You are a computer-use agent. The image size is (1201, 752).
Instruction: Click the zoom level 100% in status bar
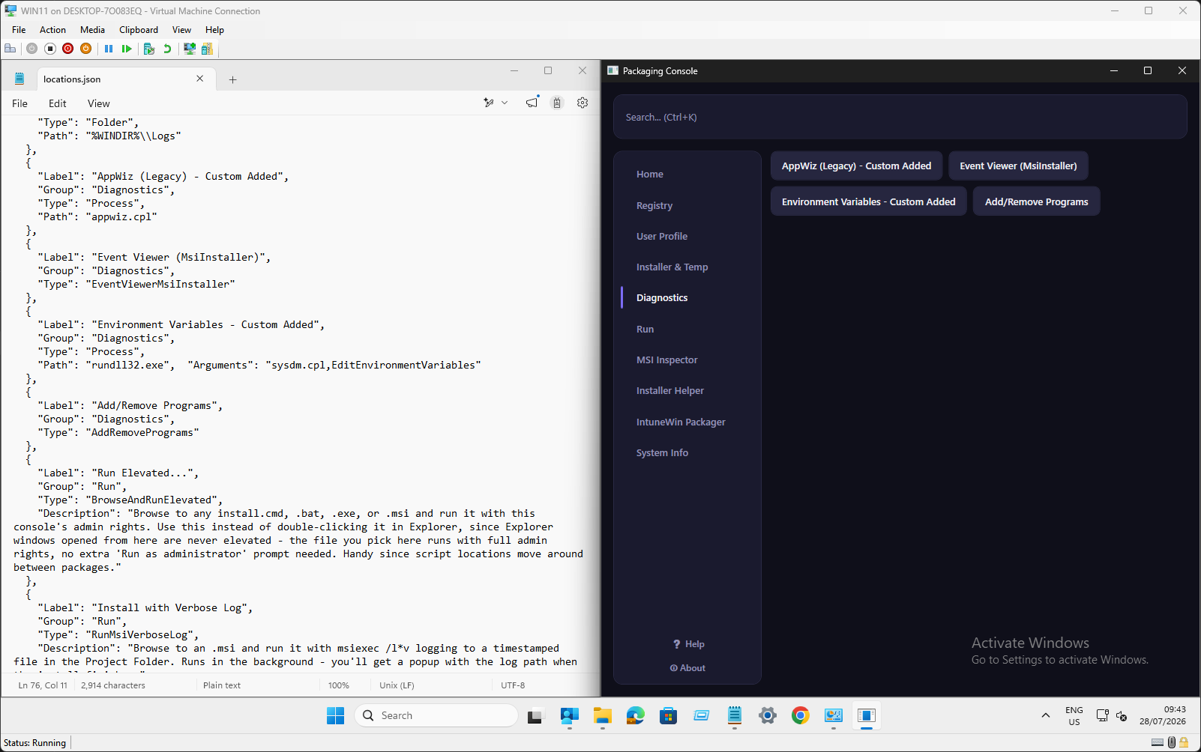339,685
